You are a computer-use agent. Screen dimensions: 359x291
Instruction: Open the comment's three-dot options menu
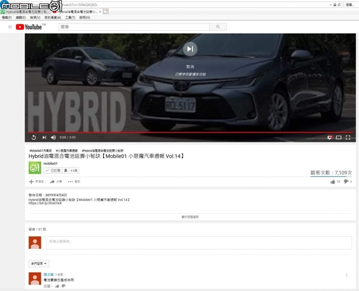347,275
